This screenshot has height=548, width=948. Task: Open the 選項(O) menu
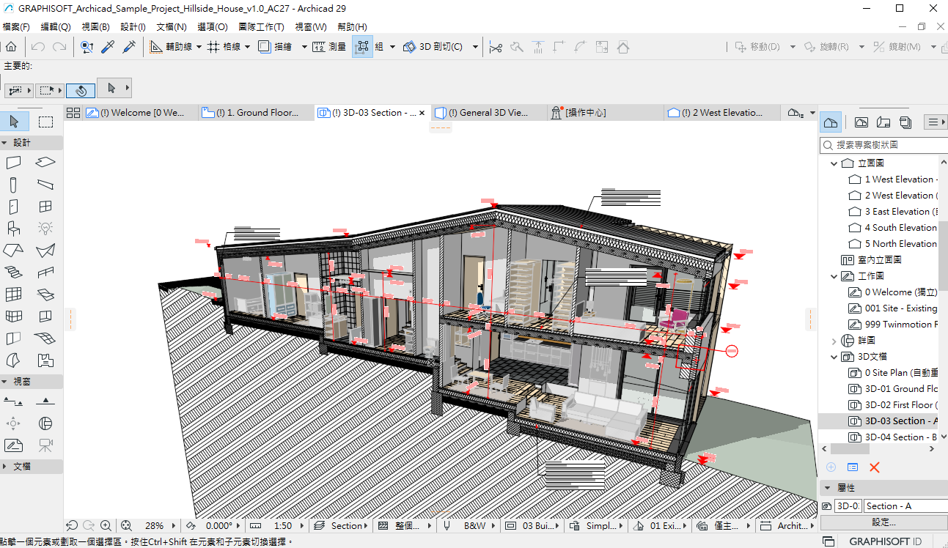coord(213,26)
